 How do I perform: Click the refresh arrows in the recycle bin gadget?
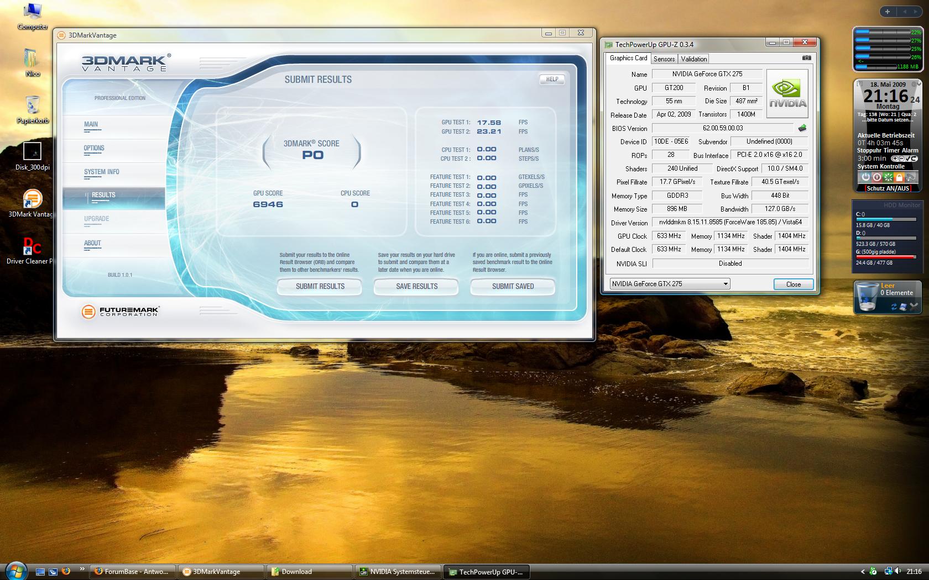pos(894,306)
